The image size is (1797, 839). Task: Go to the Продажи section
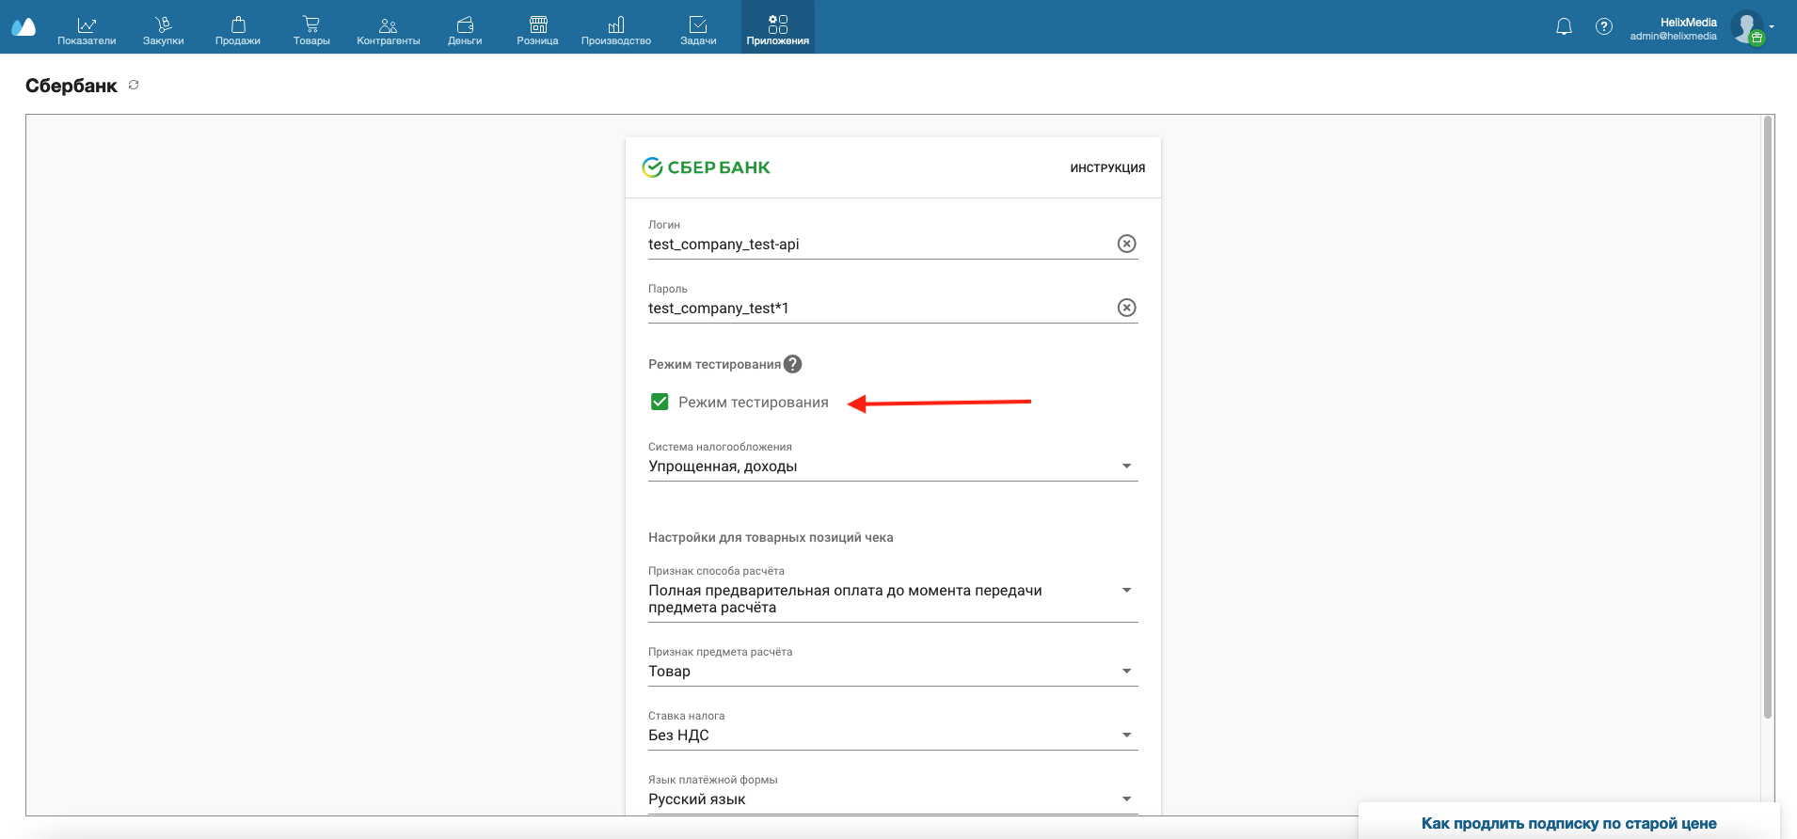pyautogui.click(x=238, y=31)
